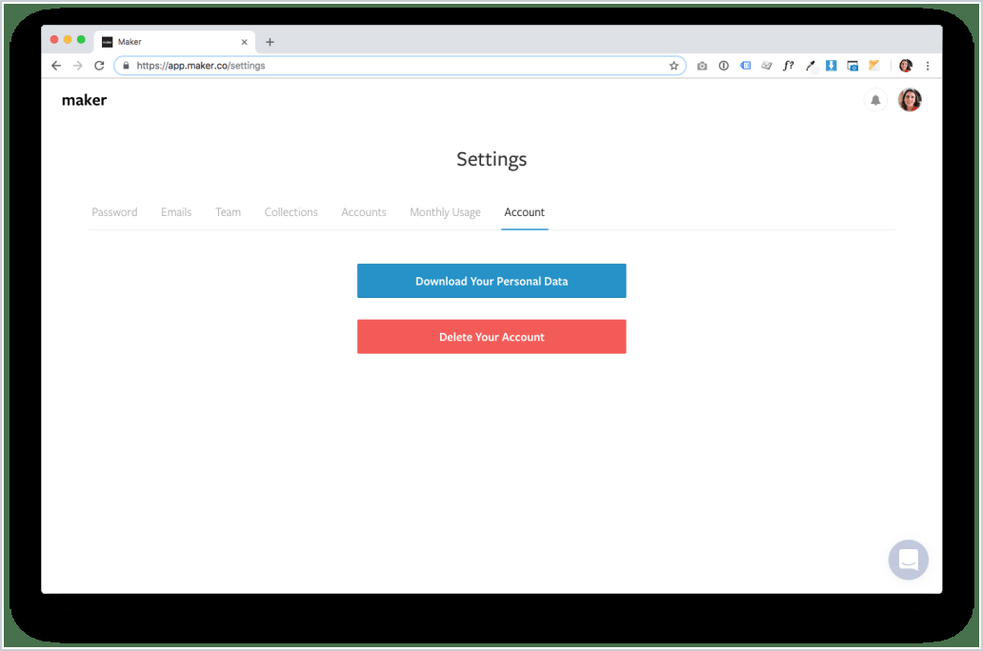This screenshot has width=983, height=651.
Task: Select the Account tab
Action: 525,212
